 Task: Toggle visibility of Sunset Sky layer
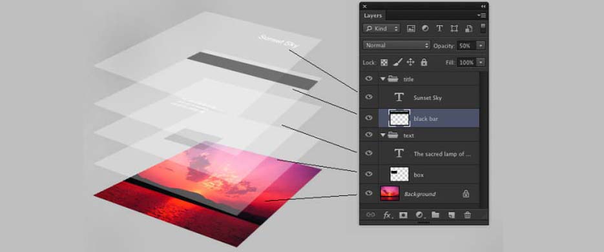pyautogui.click(x=369, y=97)
